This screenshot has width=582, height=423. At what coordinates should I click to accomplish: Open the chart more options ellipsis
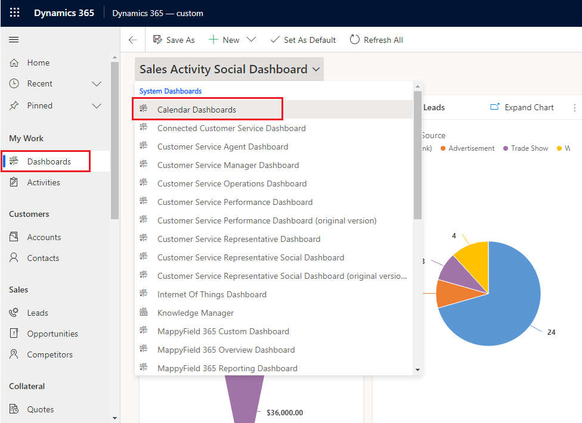[x=575, y=107]
